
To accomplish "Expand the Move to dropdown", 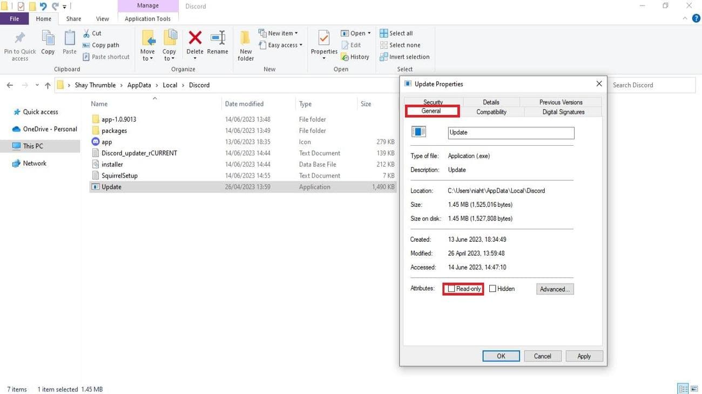I will pos(147,58).
